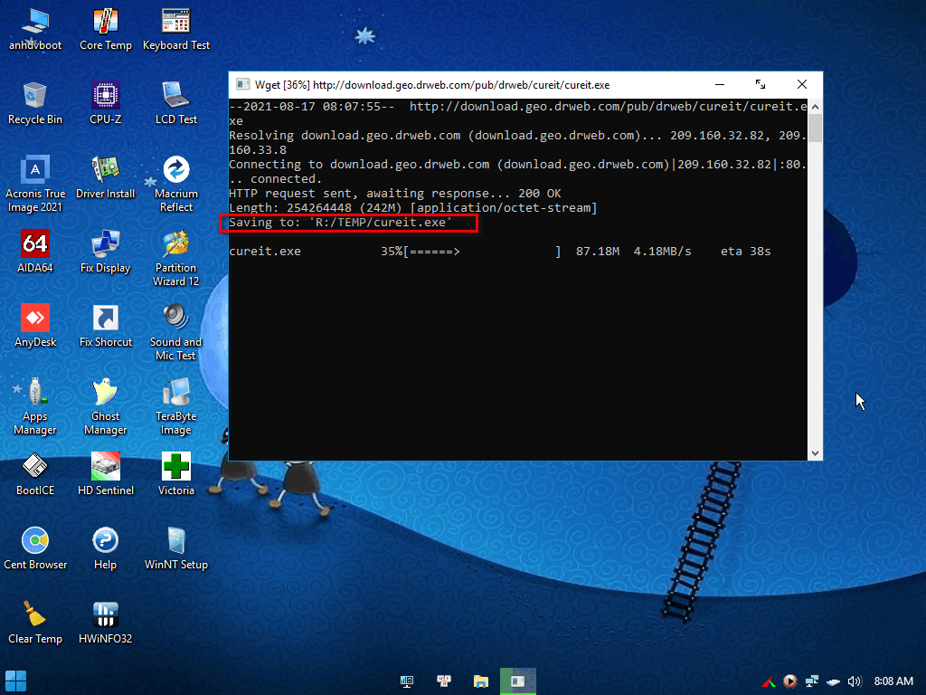Select the Recycle Bin icon

click(x=35, y=103)
